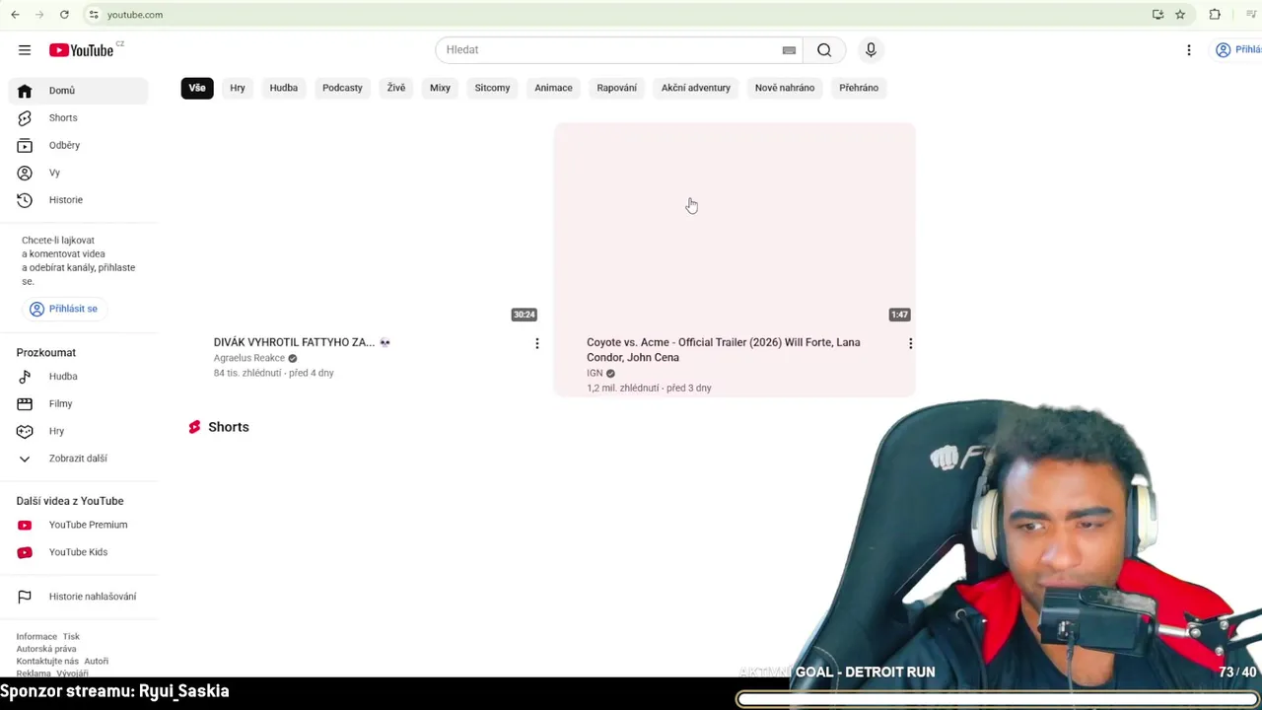Open browser extensions puzzle icon

tap(1215, 15)
